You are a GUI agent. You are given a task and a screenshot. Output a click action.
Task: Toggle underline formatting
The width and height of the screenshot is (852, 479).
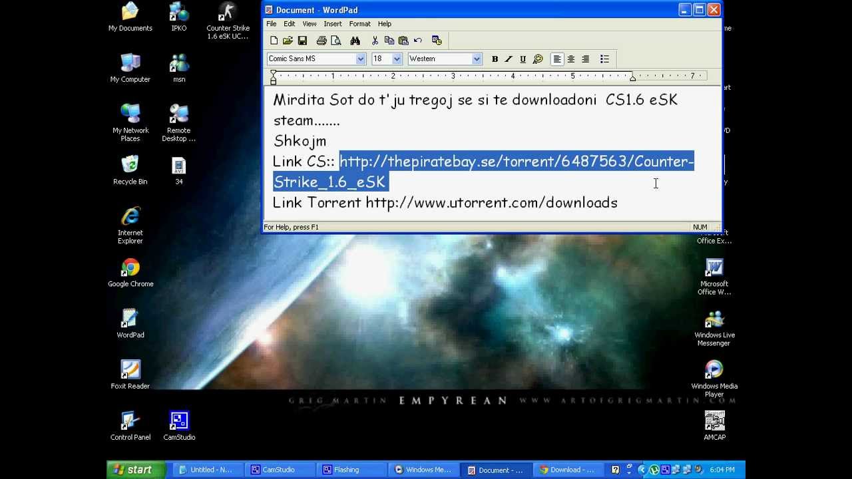(523, 59)
